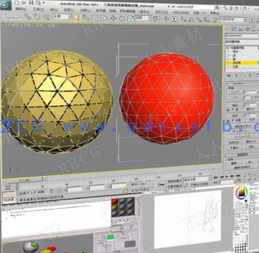
Task: Click Edit Named Selection Sets icon
Action: [215, 20]
